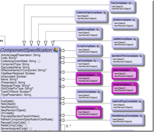Click the LabelCompSpec class icon

(97, 29)
